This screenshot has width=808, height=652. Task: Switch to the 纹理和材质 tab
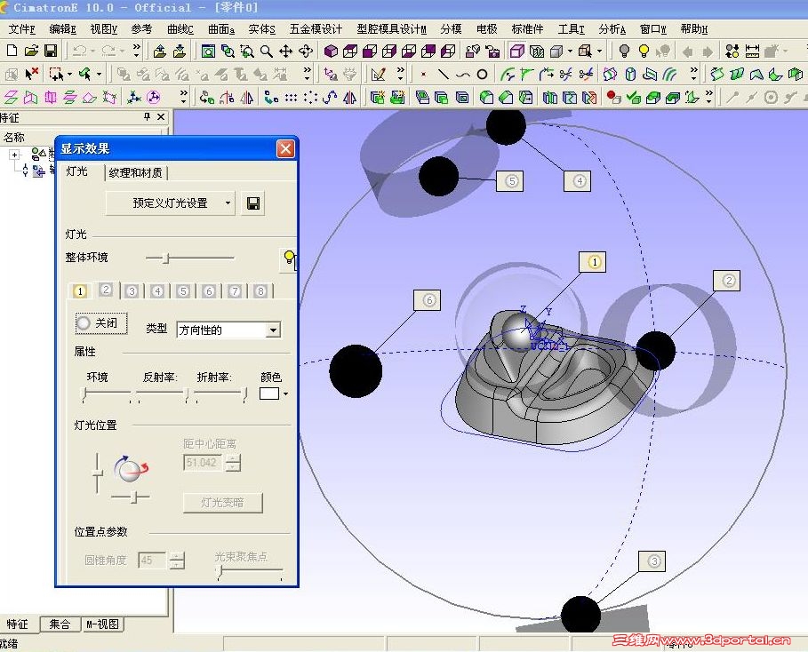pos(135,172)
